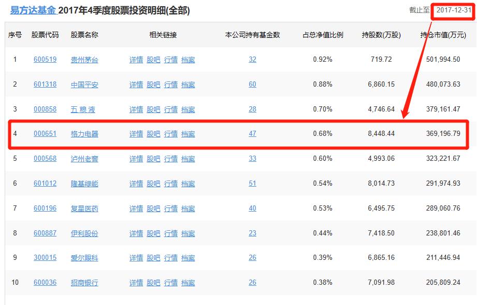
Task: Click 占总净值比例 column header
Action: point(323,35)
